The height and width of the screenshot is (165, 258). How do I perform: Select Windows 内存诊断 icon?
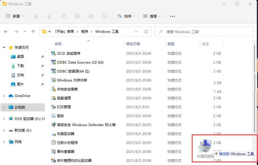(x=54, y=80)
